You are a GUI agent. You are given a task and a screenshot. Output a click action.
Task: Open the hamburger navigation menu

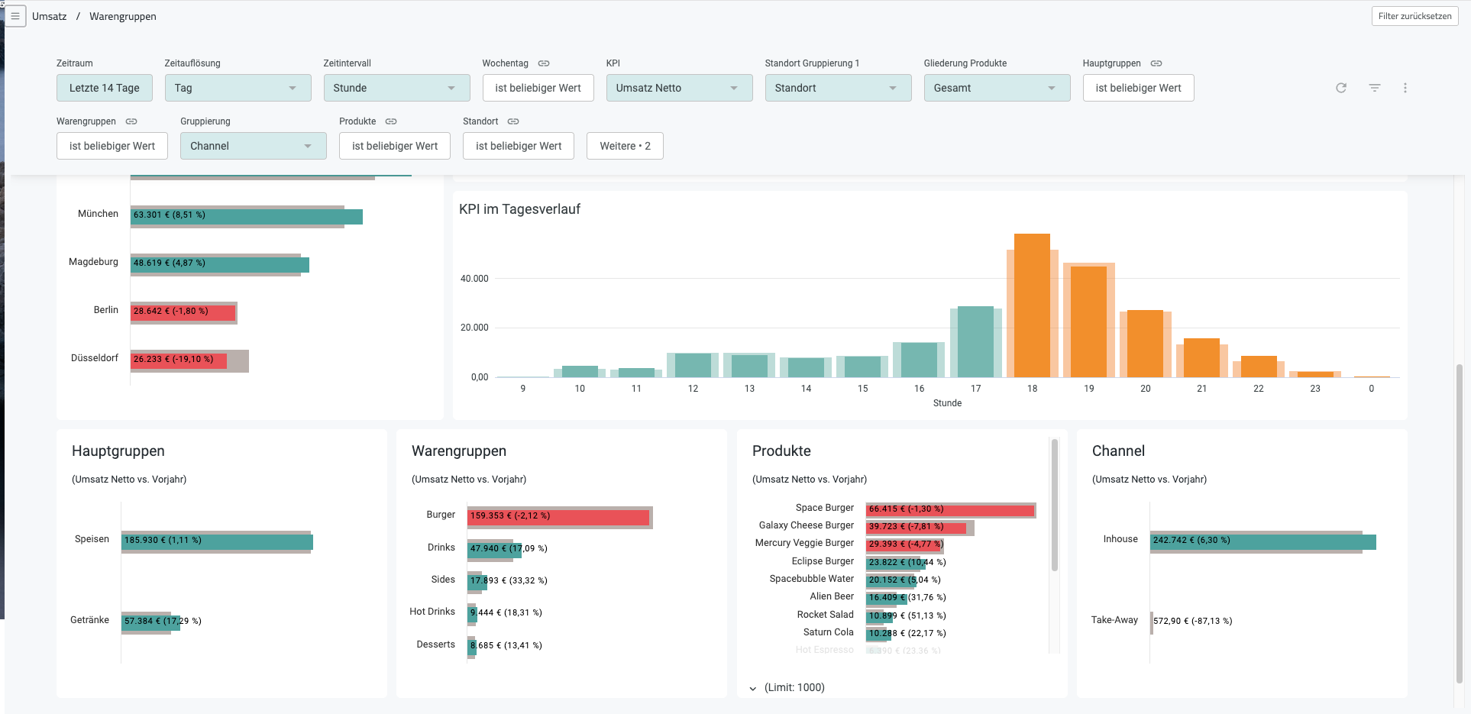coord(15,16)
